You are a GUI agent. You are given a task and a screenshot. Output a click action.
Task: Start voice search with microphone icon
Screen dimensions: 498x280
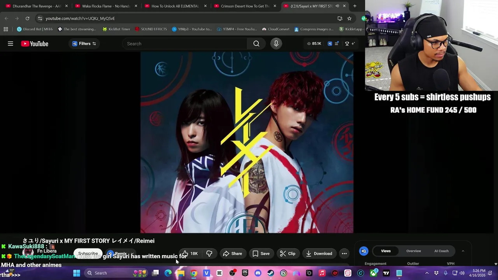(x=276, y=44)
